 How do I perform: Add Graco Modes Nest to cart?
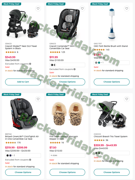coord(23,82)
